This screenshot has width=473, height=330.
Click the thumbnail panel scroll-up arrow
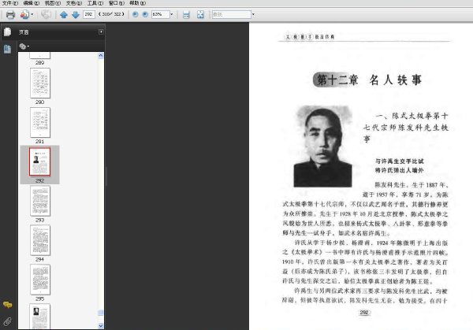coord(101,55)
